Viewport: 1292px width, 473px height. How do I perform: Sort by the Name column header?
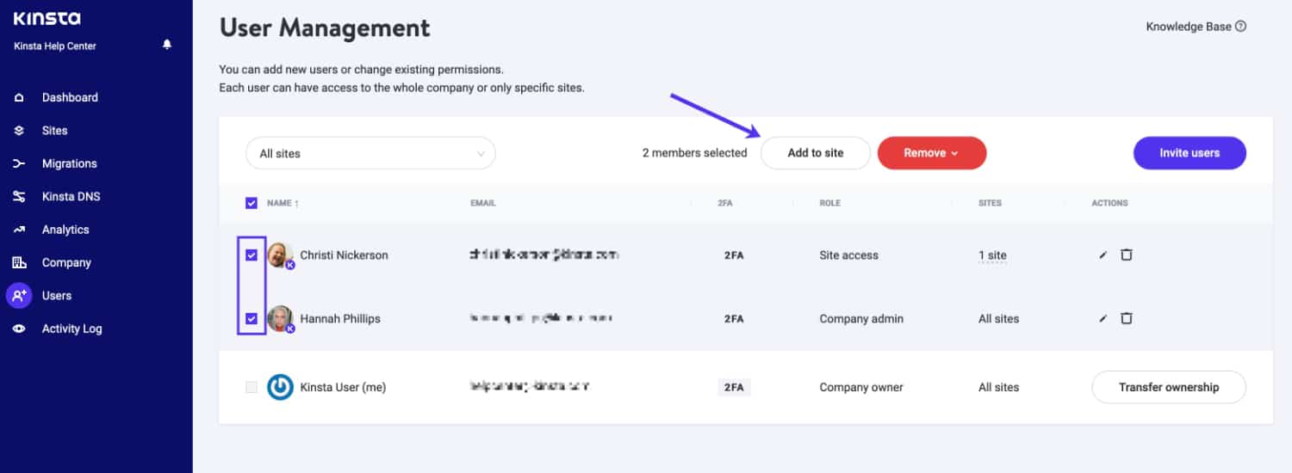tap(283, 203)
